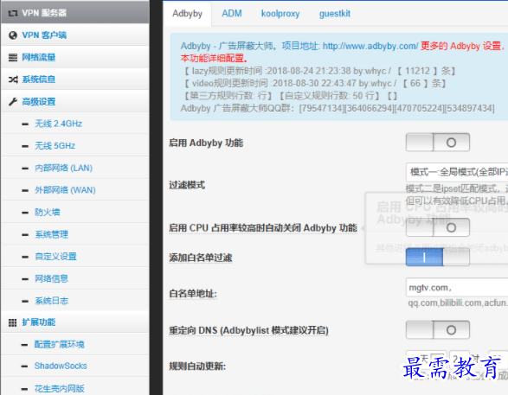Viewport: 508px width, 395px height.
Task: Open the http://www.adbyby.com/ project link
Action: (370, 46)
